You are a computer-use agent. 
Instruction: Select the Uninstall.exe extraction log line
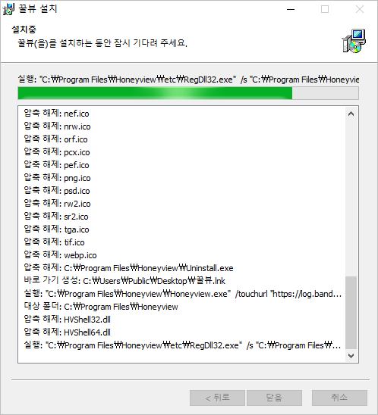tap(128, 268)
